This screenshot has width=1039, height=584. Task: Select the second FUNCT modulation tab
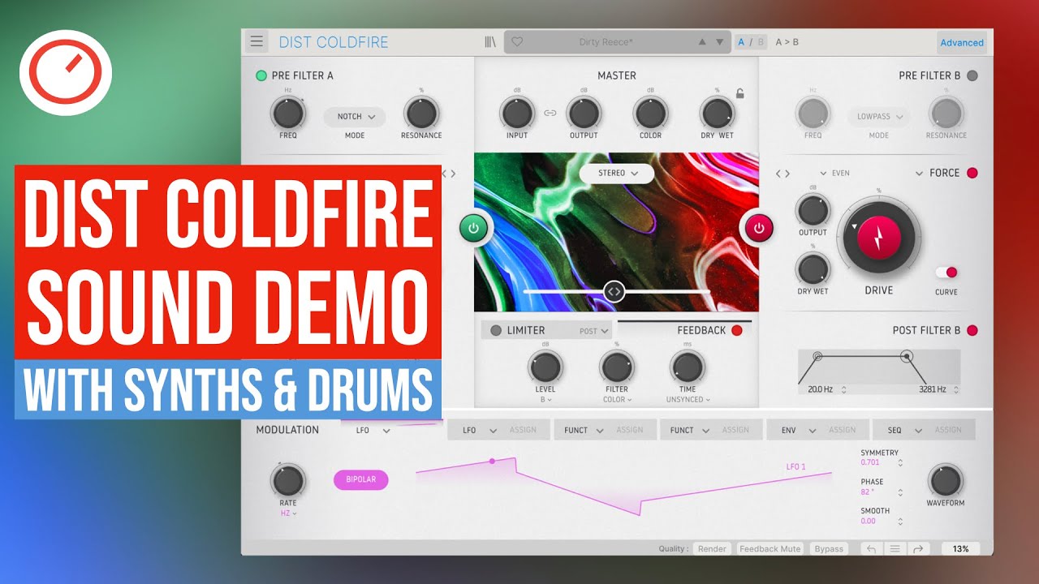(712, 430)
